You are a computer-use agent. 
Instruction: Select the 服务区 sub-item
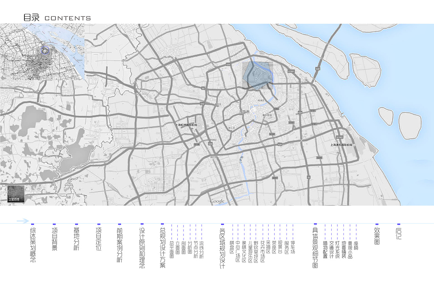pos(287,248)
